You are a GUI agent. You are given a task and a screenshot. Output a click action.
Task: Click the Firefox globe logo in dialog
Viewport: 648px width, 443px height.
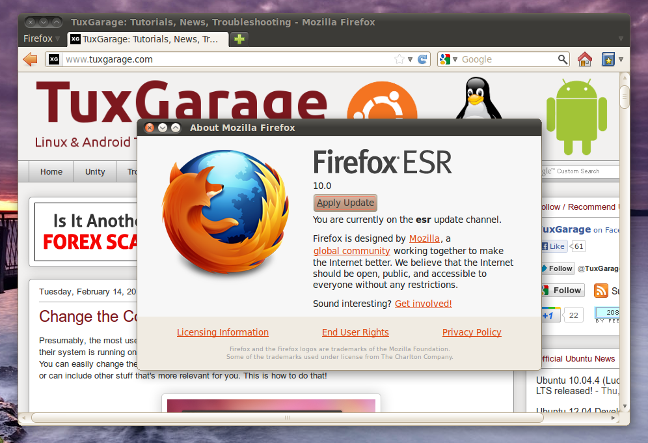click(225, 212)
